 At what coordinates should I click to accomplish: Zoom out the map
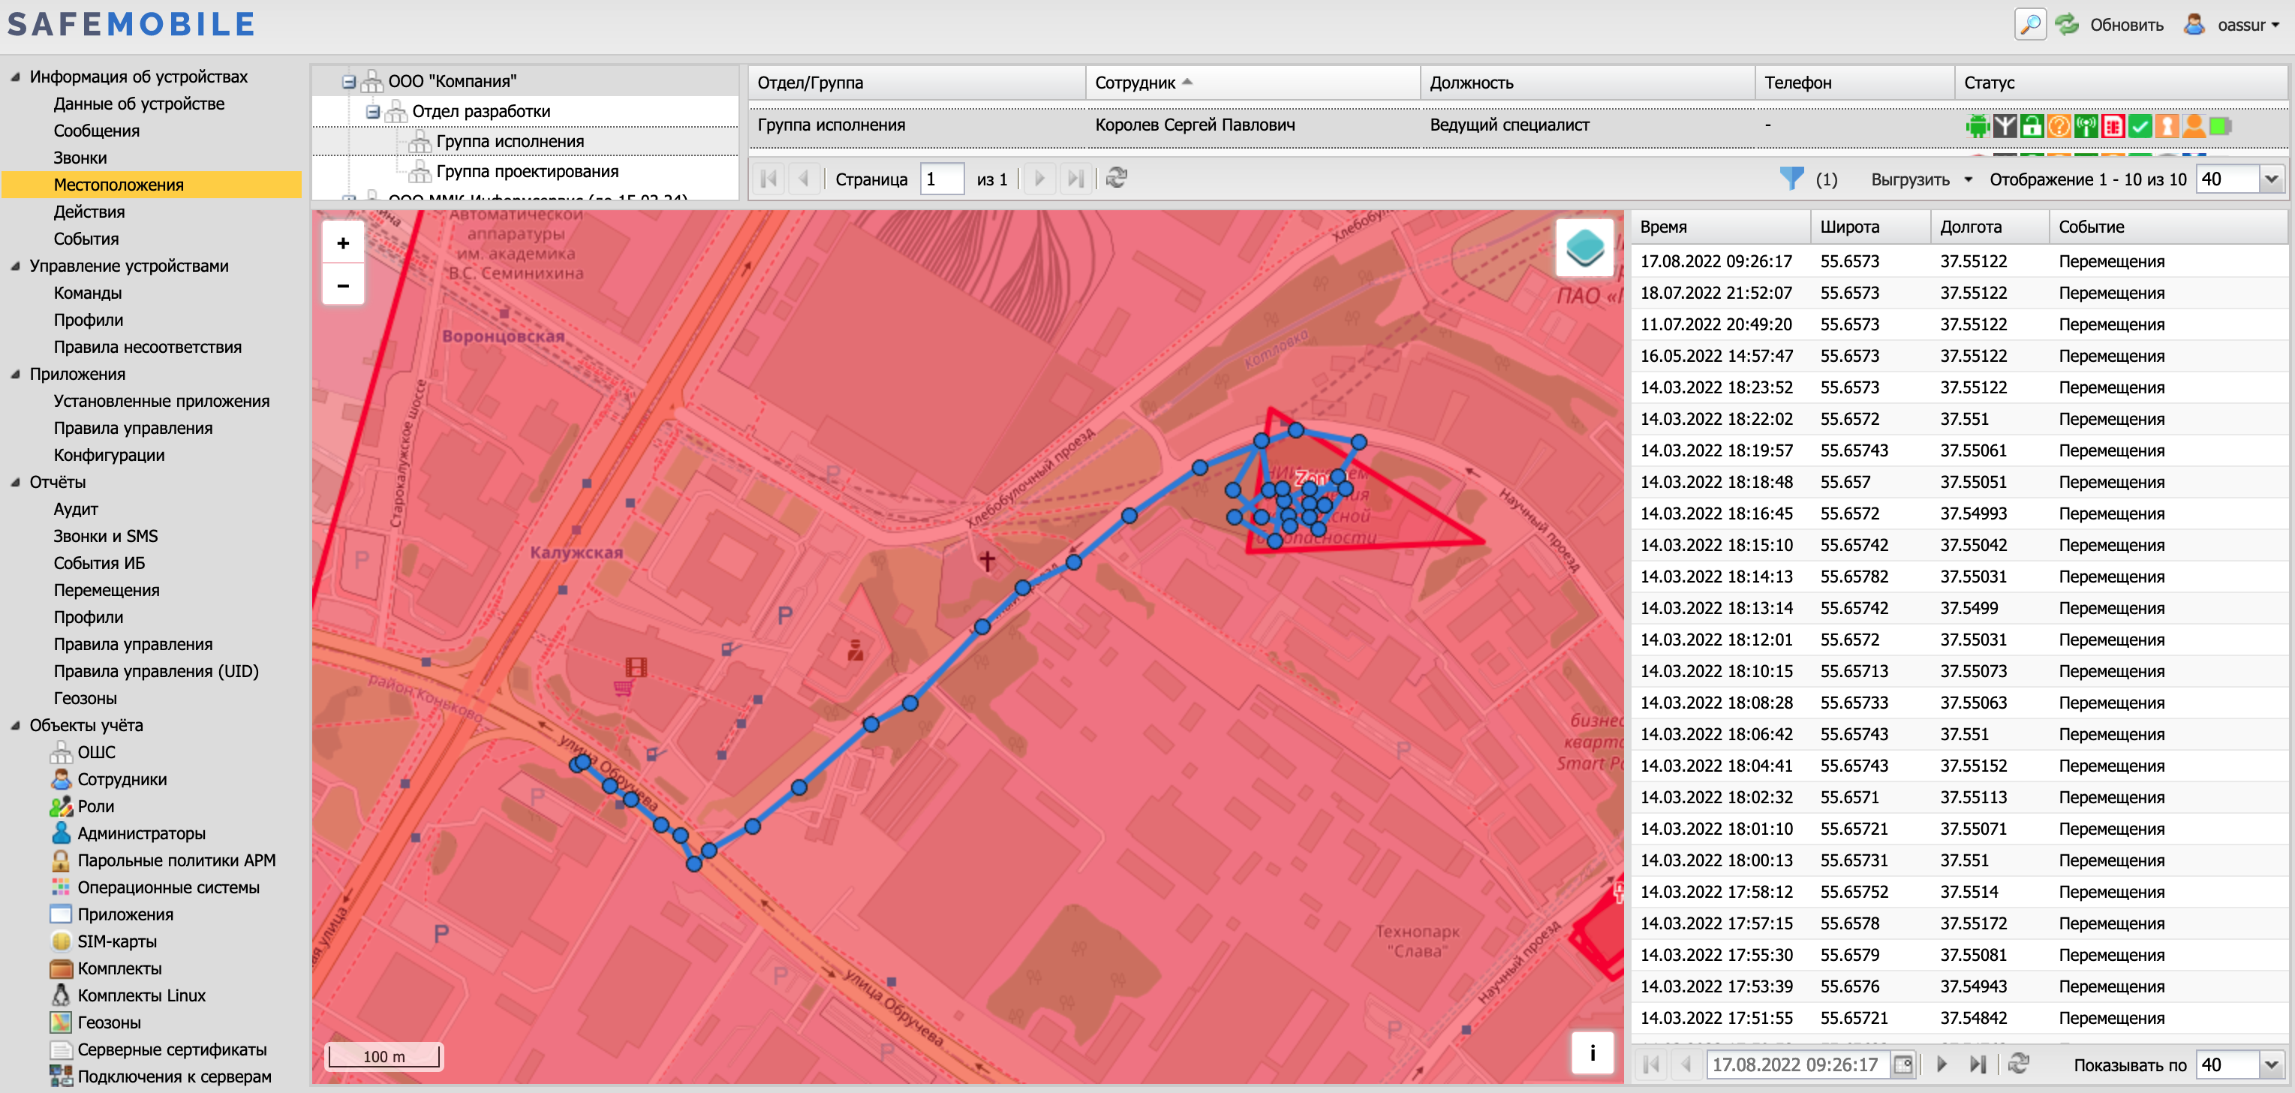343,286
